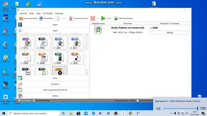
Task: Expand the Документ category
Action: click(x=53, y=84)
